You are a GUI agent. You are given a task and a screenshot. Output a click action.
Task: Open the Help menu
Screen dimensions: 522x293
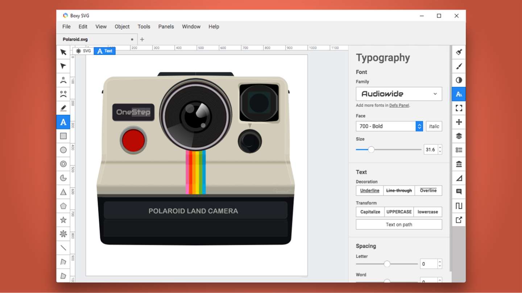[x=214, y=26]
